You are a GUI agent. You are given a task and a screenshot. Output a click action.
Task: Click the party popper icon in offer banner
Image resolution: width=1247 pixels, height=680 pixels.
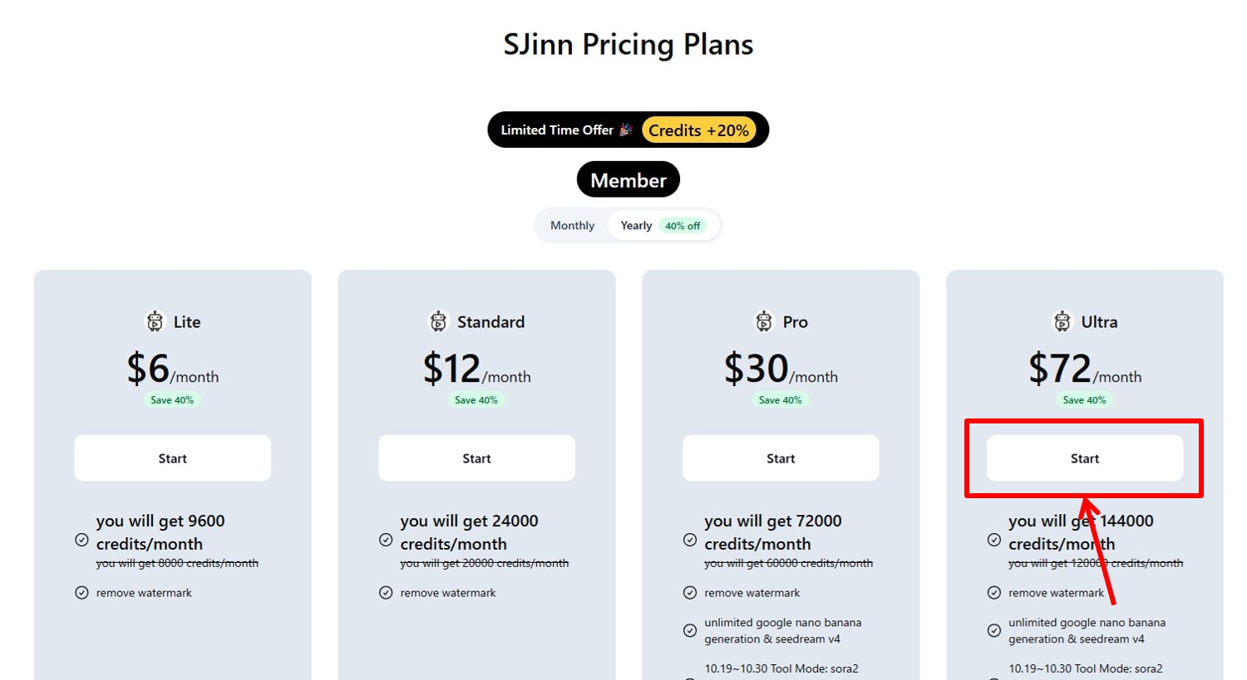click(626, 130)
